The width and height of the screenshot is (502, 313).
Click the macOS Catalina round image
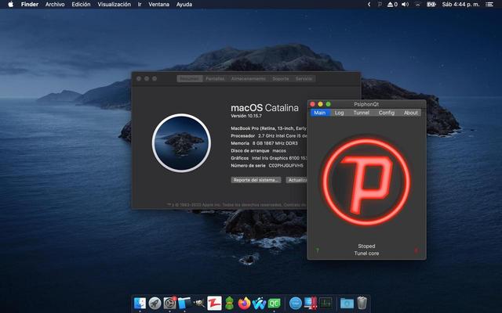click(181, 142)
